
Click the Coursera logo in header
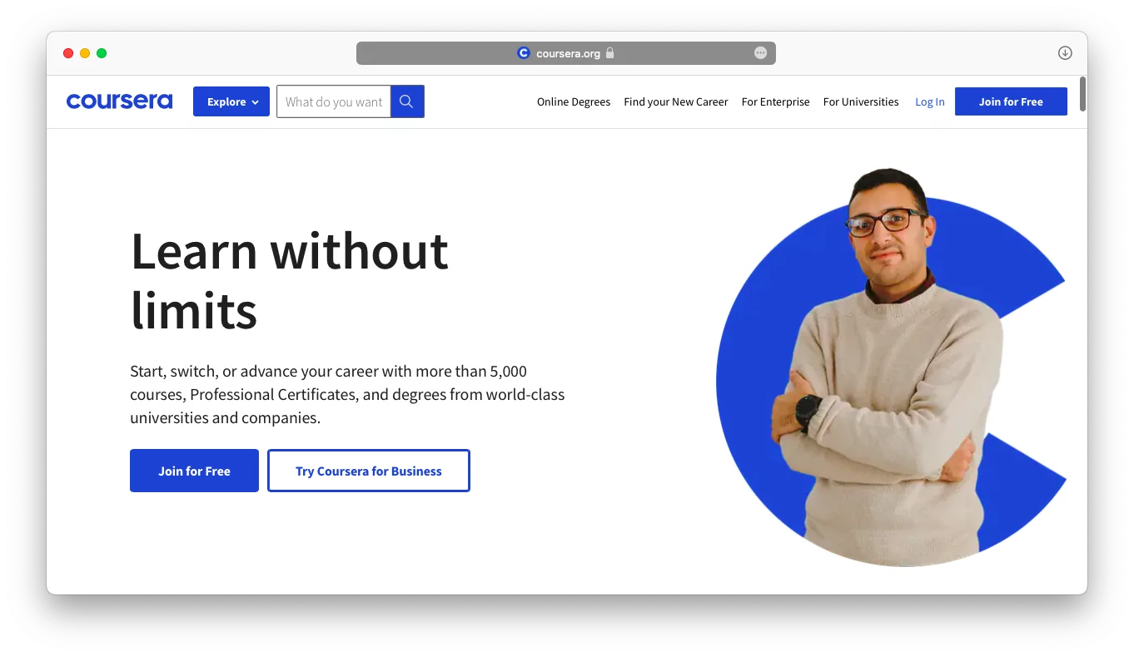point(119,101)
